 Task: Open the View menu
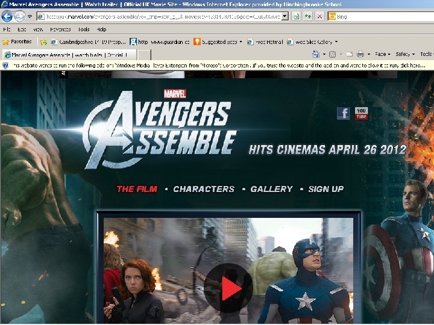tap(38, 29)
